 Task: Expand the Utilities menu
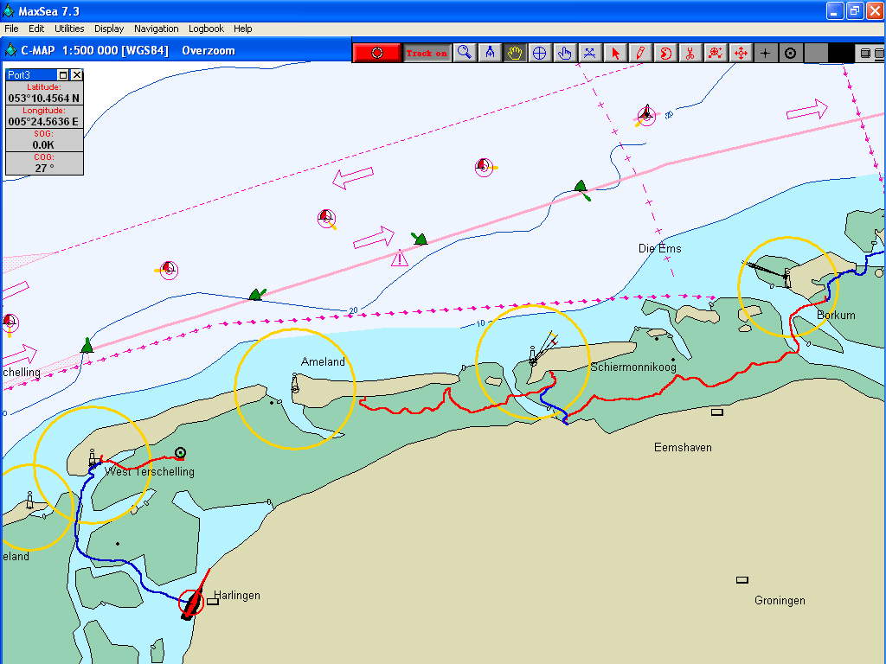(69, 29)
